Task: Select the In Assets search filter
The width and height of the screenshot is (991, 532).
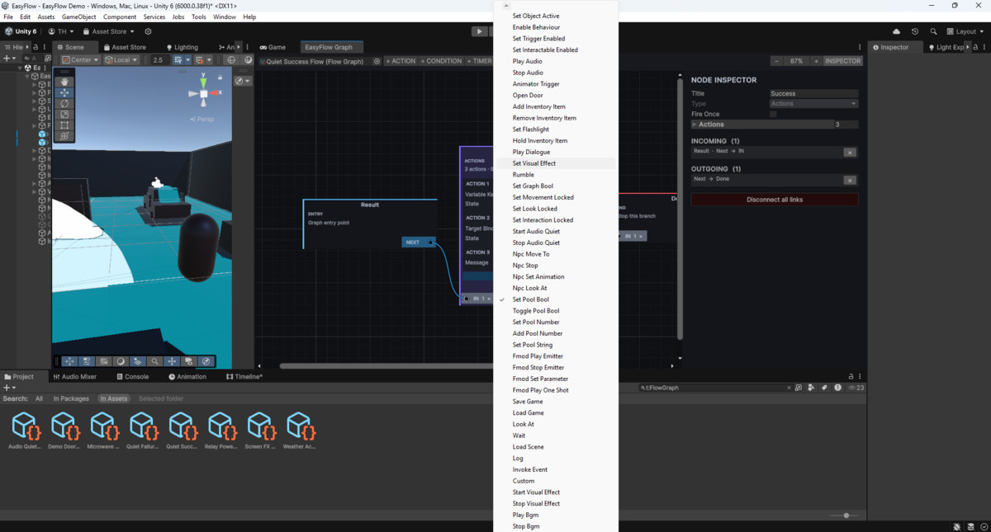Action: [114, 398]
